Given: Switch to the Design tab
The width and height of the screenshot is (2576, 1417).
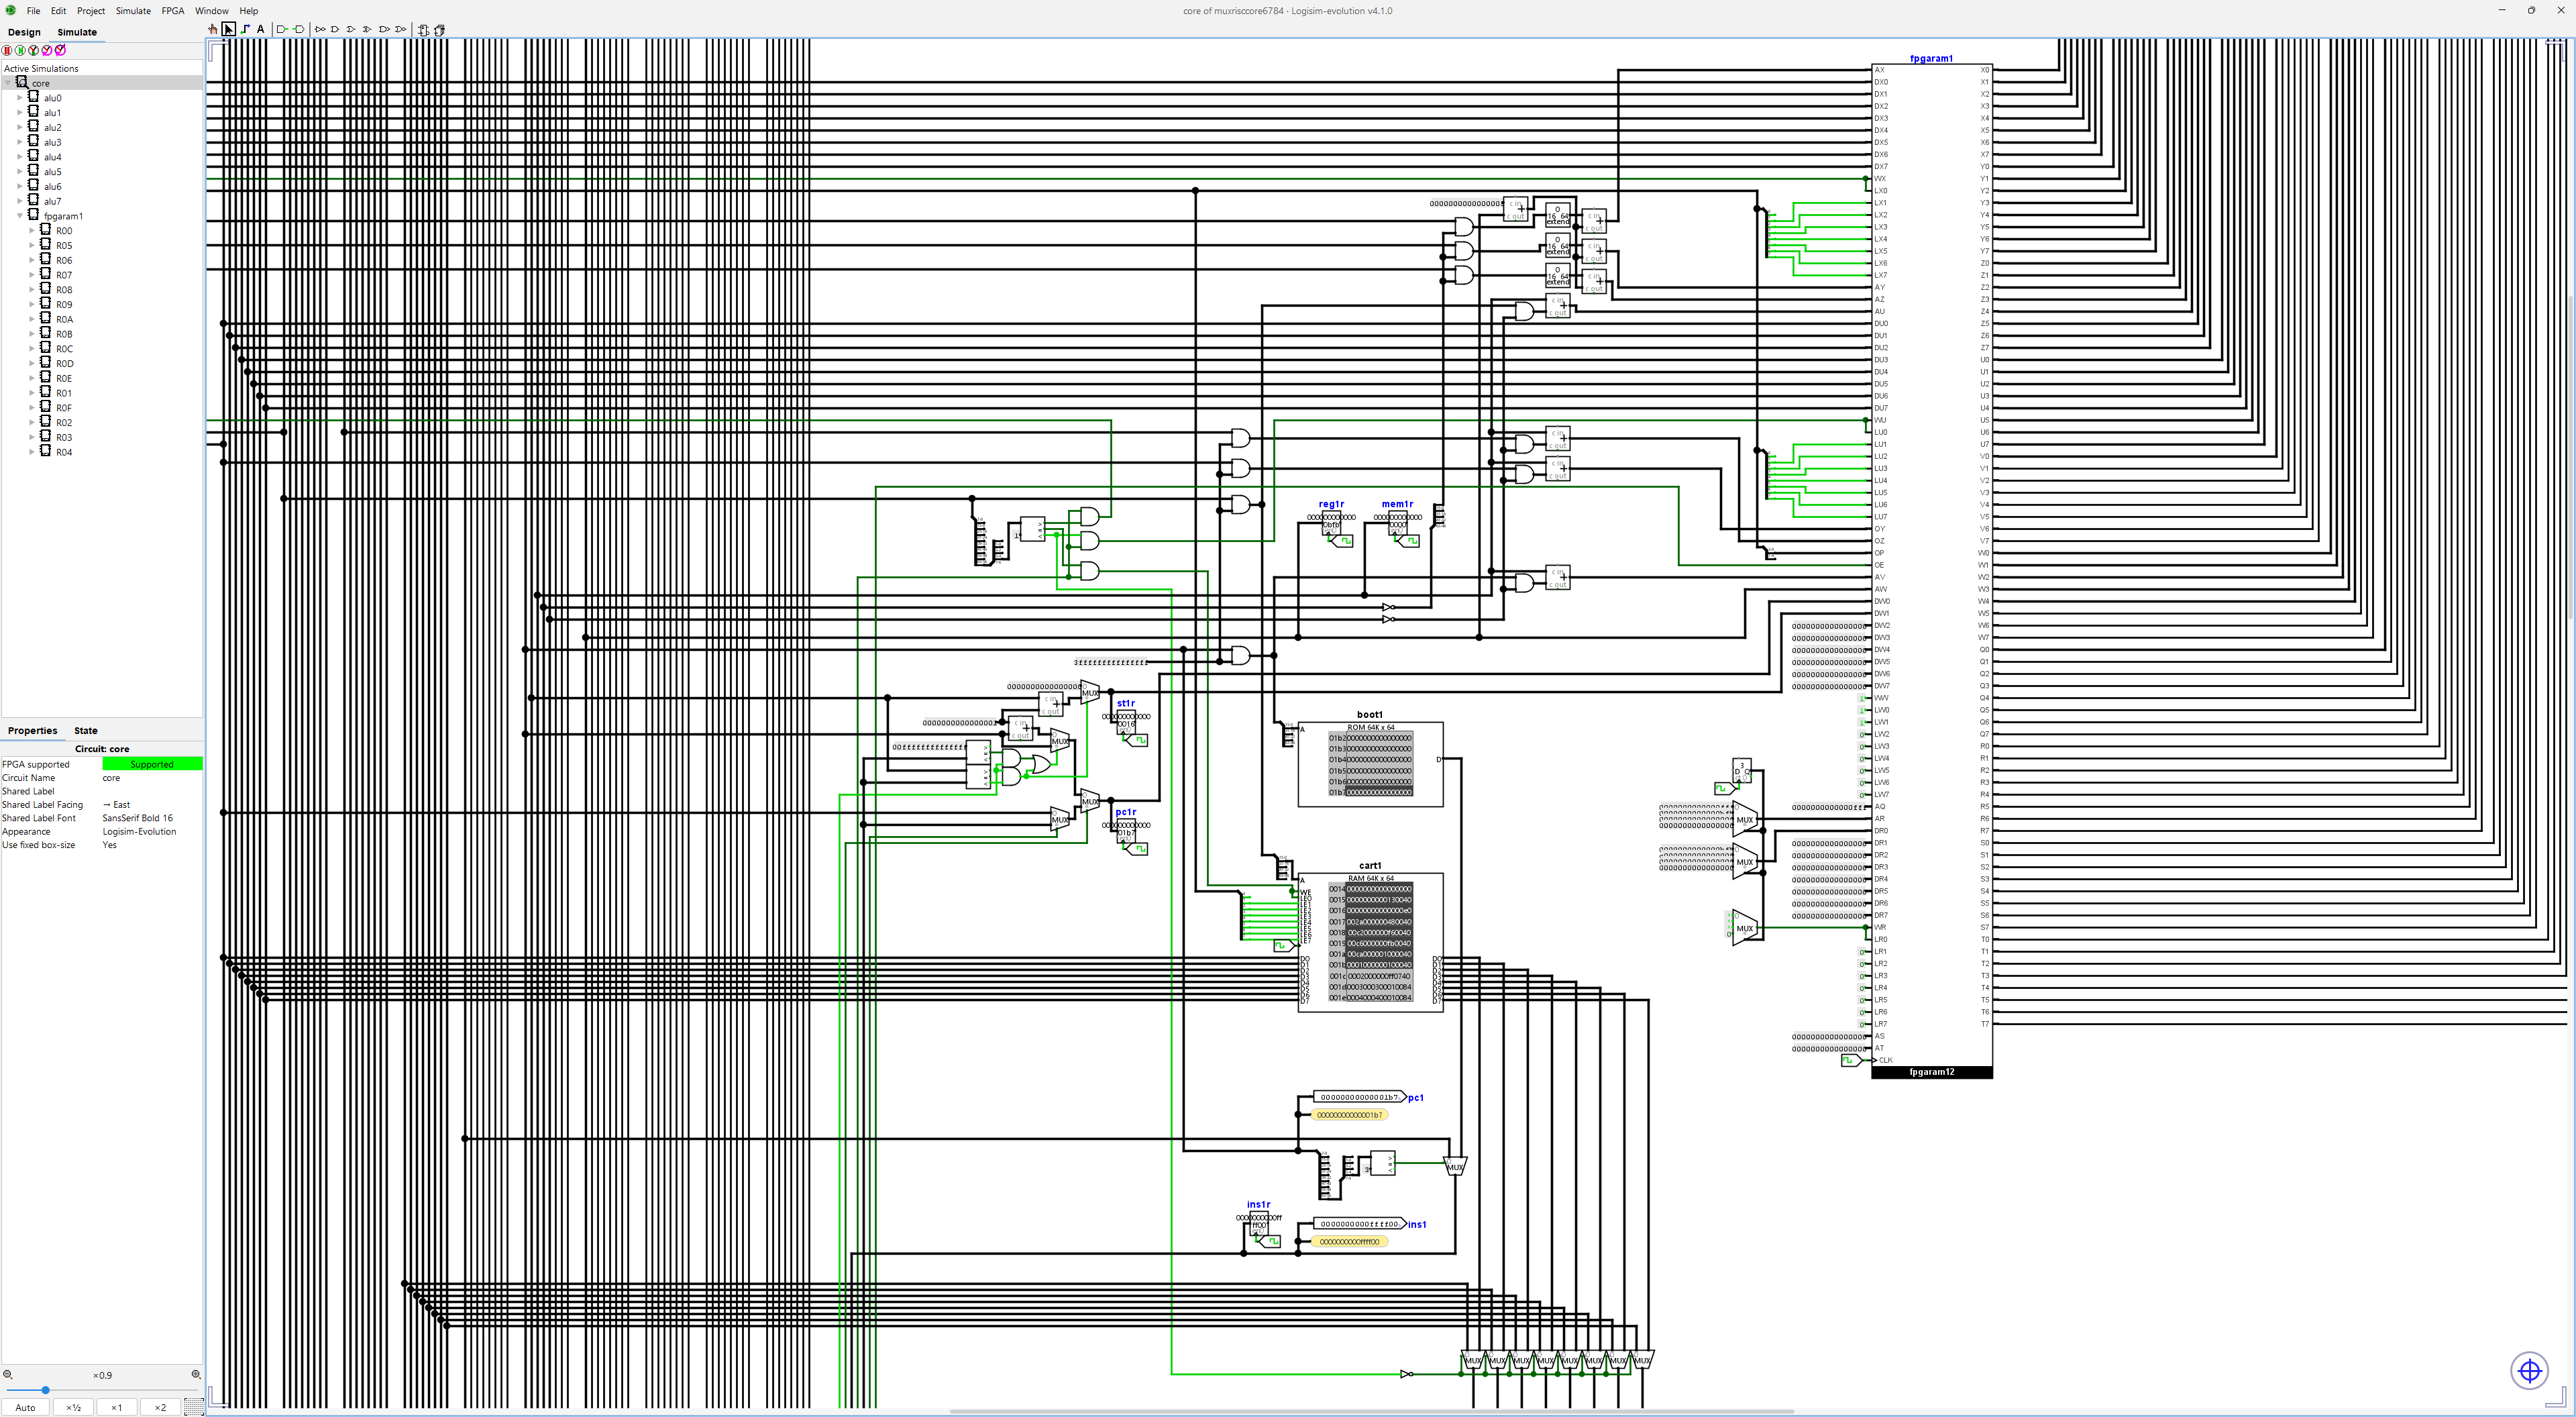Looking at the screenshot, I should (24, 32).
